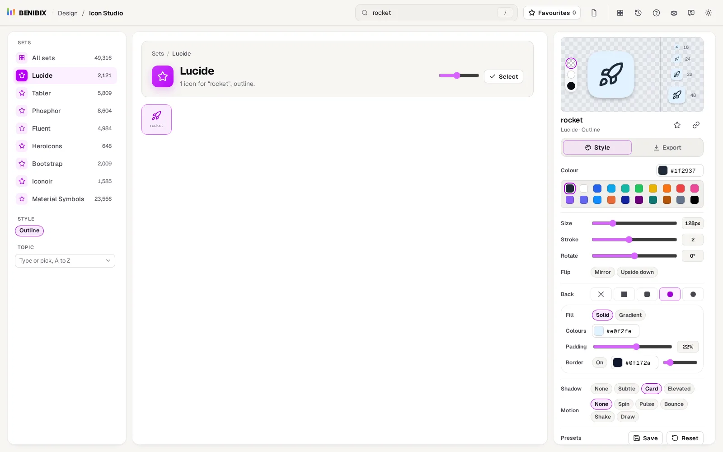Pick the white colour swatch
The width and height of the screenshot is (723, 452).
(x=584, y=188)
